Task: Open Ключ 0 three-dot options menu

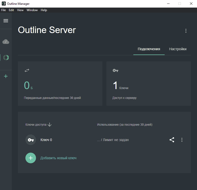Action: pyautogui.click(x=182, y=140)
